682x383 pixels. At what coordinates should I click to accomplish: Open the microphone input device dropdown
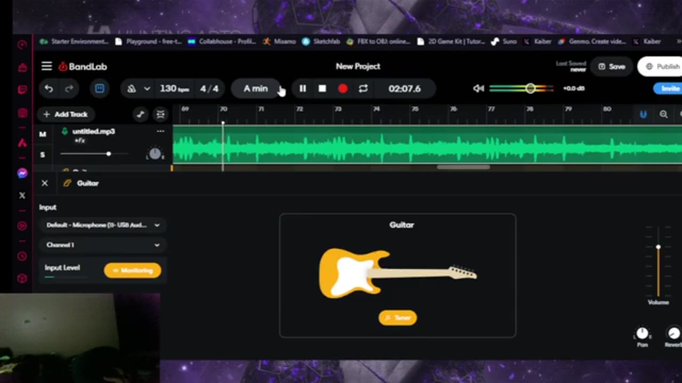pyautogui.click(x=102, y=225)
